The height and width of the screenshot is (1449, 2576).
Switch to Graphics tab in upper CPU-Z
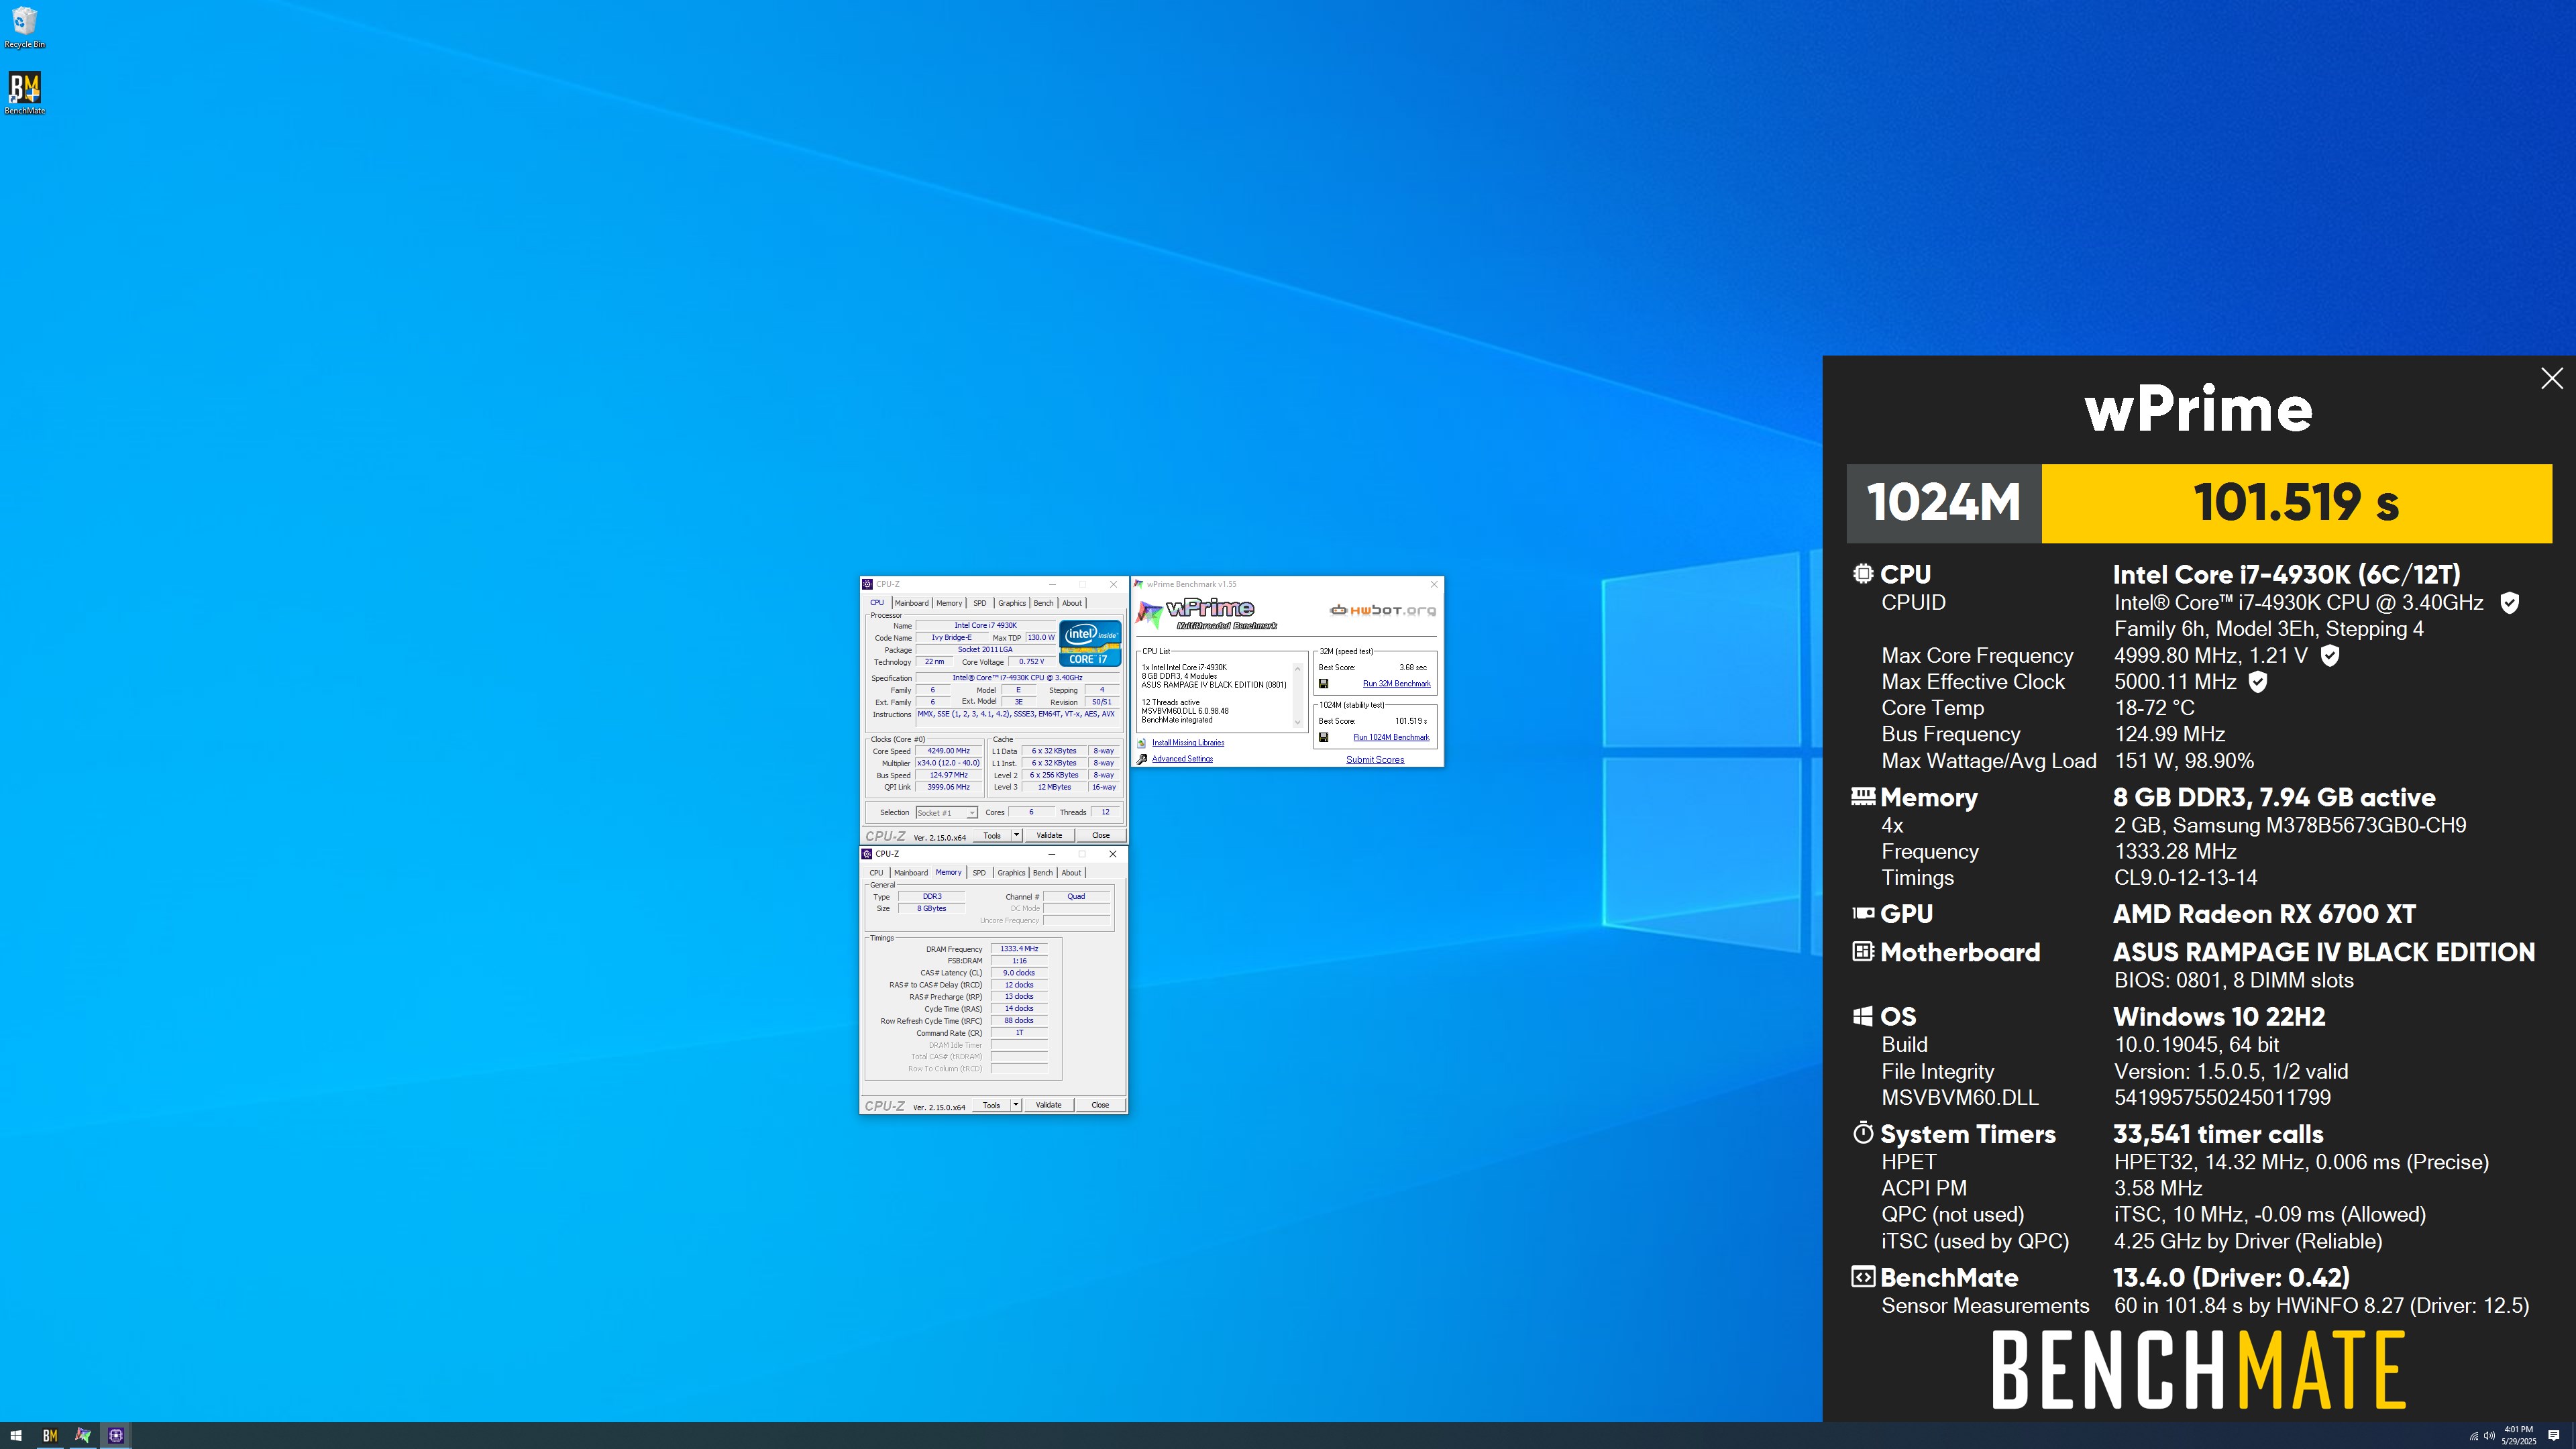1012,603
